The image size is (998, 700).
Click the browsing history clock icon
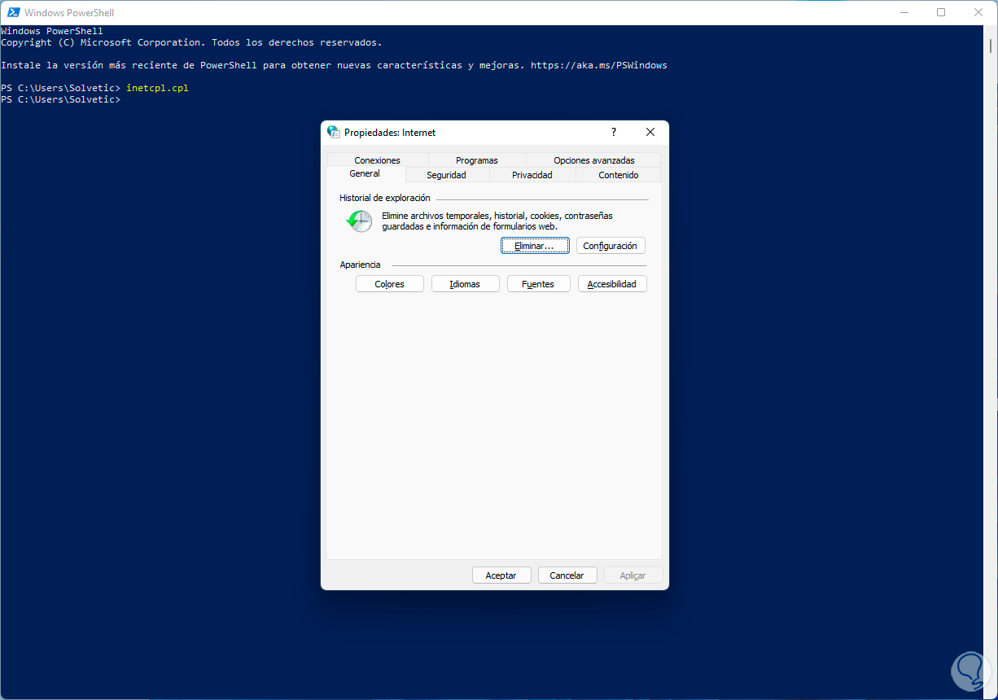[x=359, y=221]
